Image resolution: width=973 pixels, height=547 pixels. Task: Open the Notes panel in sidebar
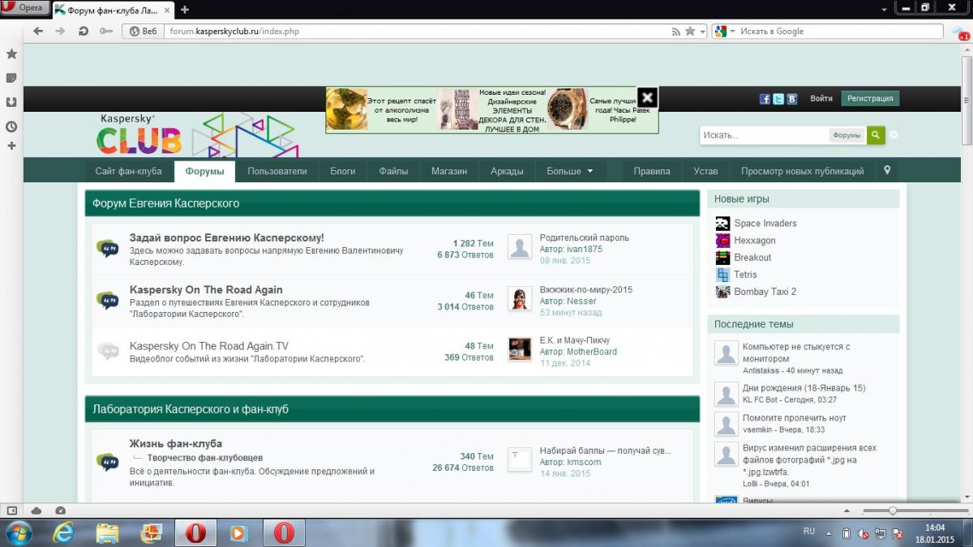point(11,78)
